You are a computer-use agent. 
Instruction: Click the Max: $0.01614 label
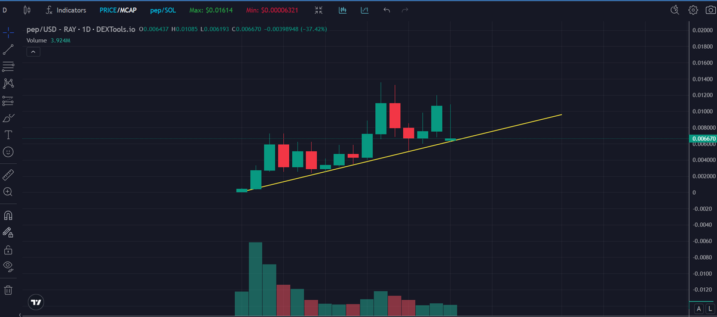tap(212, 10)
